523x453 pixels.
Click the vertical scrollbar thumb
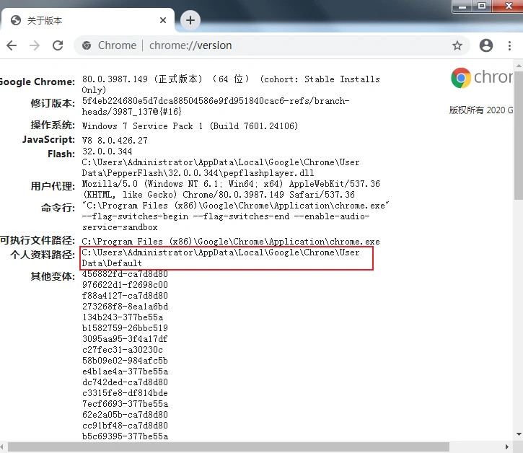tap(519, 135)
